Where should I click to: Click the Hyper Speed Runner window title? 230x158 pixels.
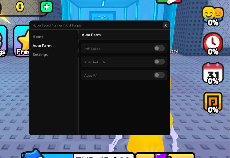coord(57,26)
